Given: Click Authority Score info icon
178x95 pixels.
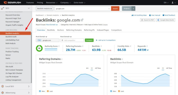Looking at the screenshot, I should (x=59, y=46).
